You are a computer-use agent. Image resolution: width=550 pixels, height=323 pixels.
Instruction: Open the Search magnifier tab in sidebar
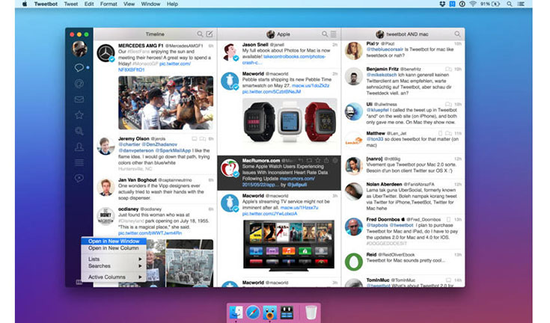(79, 131)
